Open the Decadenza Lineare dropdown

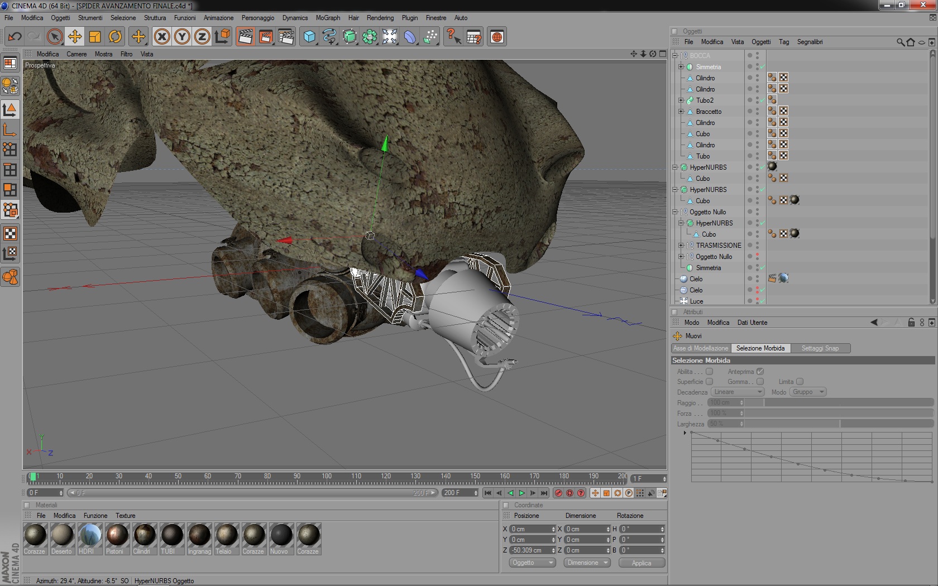737,392
